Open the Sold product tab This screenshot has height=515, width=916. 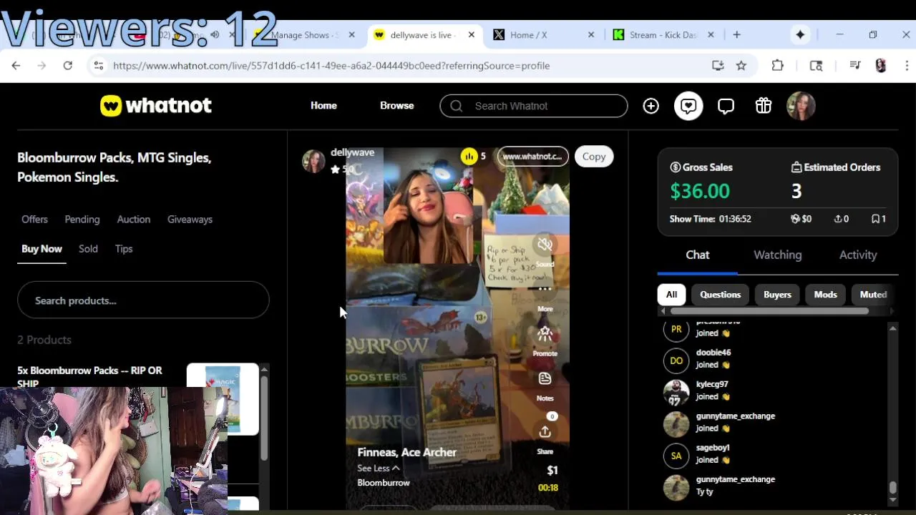(88, 249)
